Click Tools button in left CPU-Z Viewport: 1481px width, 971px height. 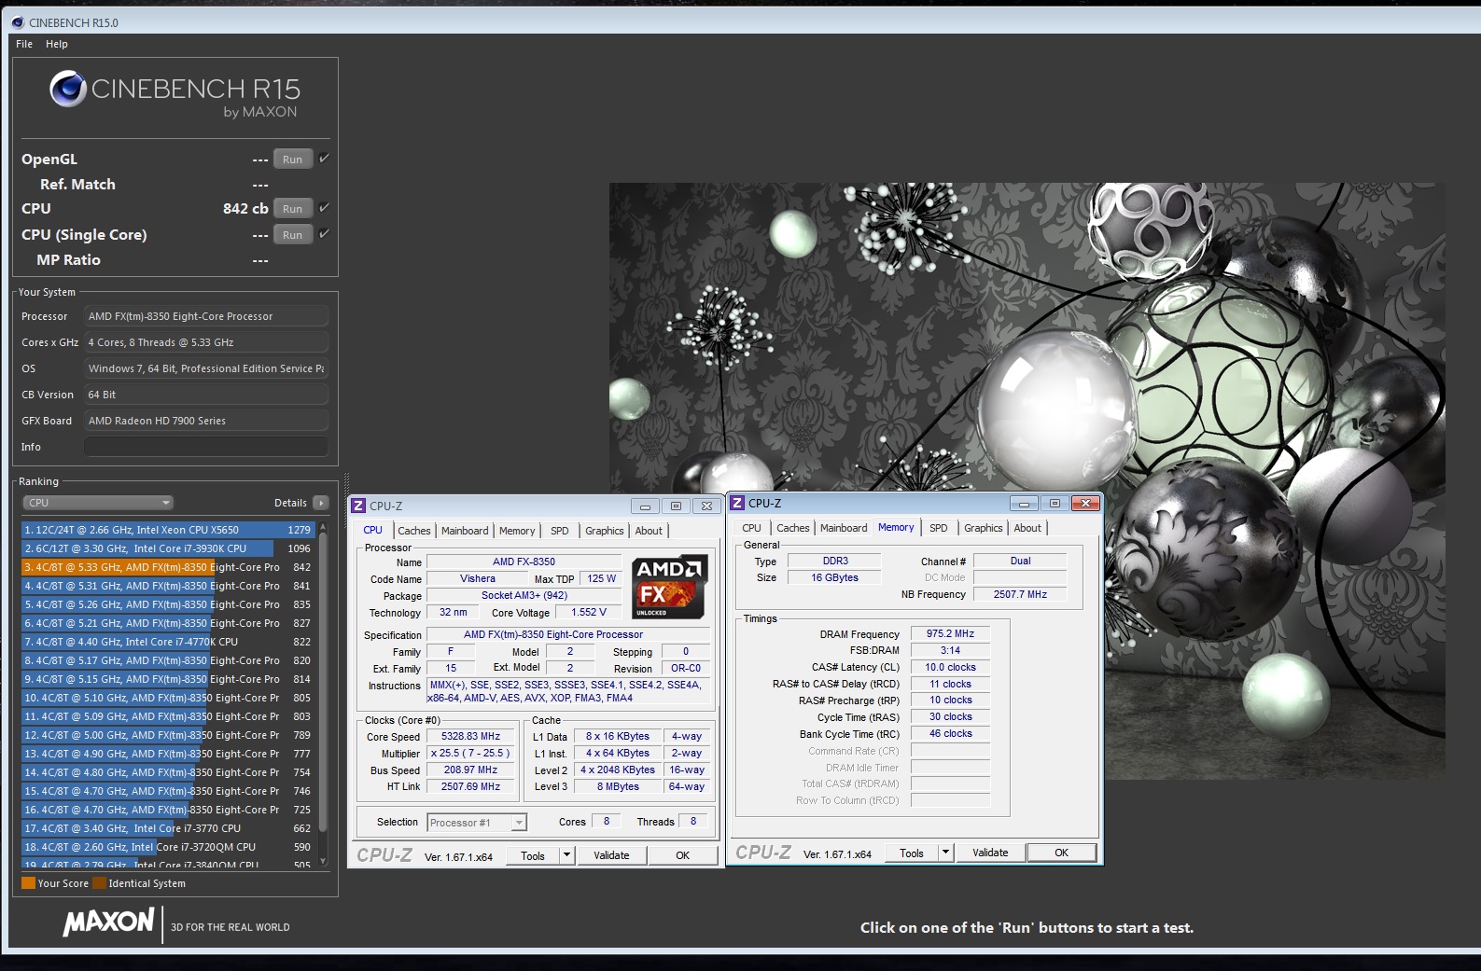(x=533, y=855)
